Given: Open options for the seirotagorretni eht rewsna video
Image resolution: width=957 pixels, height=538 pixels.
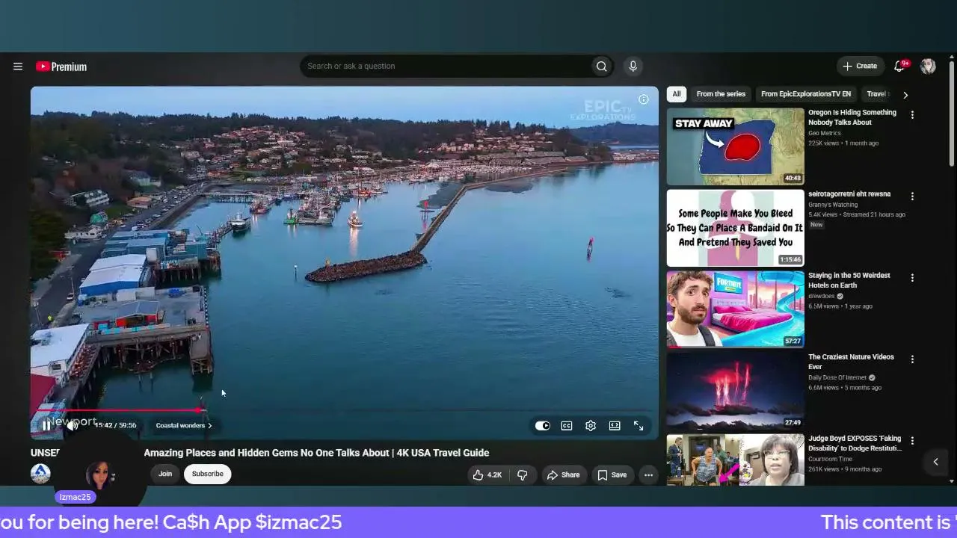Looking at the screenshot, I should pyautogui.click(x=912, y=197).
